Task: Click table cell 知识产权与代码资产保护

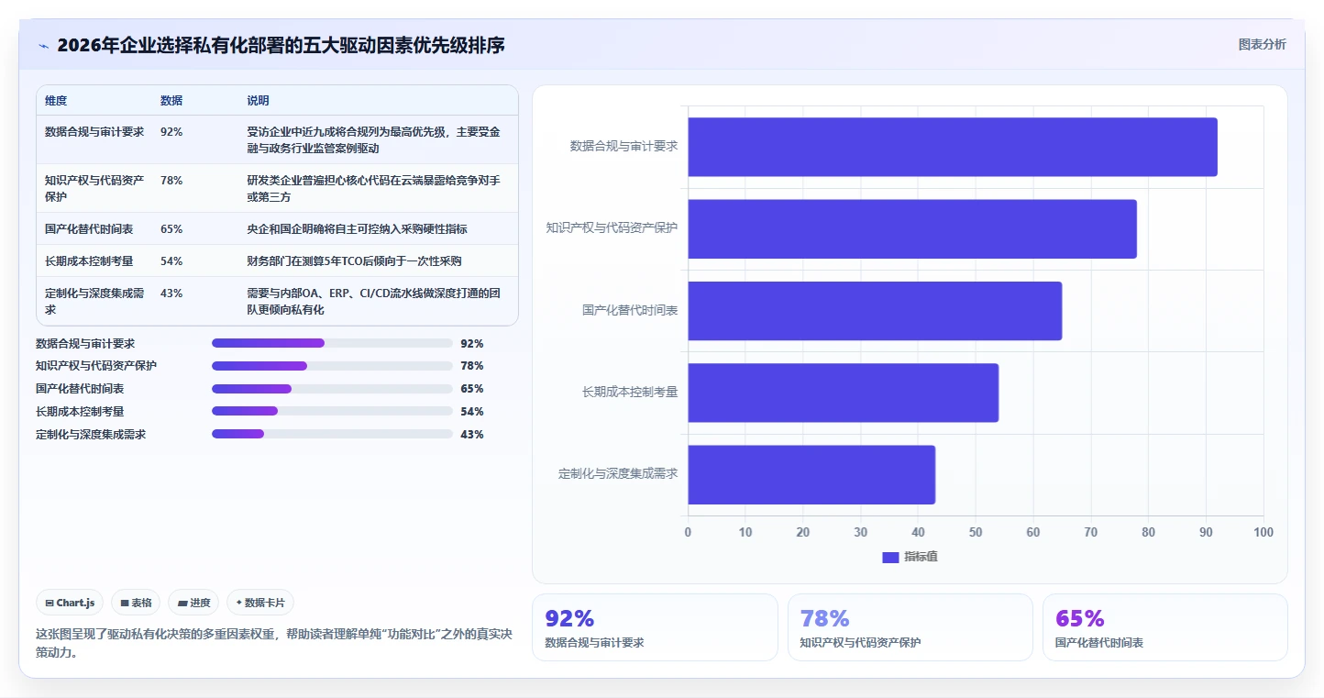Action: tap(94, 188)
